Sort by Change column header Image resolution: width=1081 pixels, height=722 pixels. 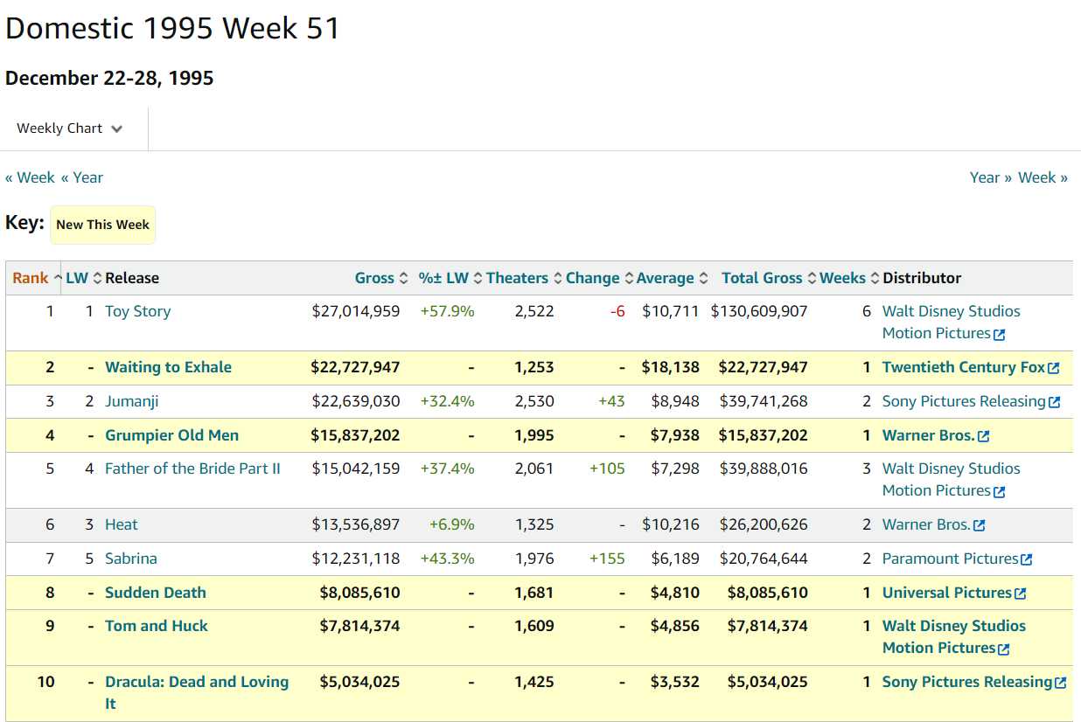(592, 278)
